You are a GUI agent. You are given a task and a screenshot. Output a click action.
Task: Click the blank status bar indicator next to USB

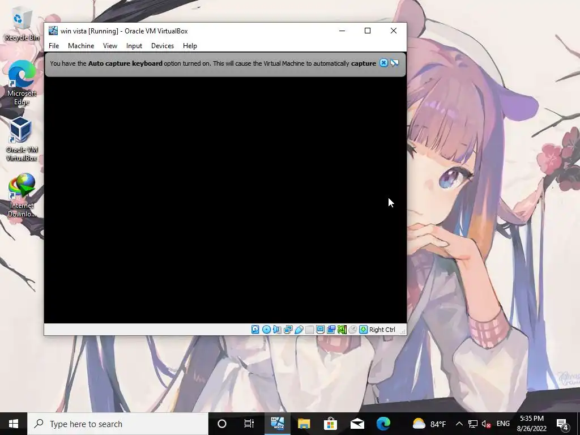point(309,330)
